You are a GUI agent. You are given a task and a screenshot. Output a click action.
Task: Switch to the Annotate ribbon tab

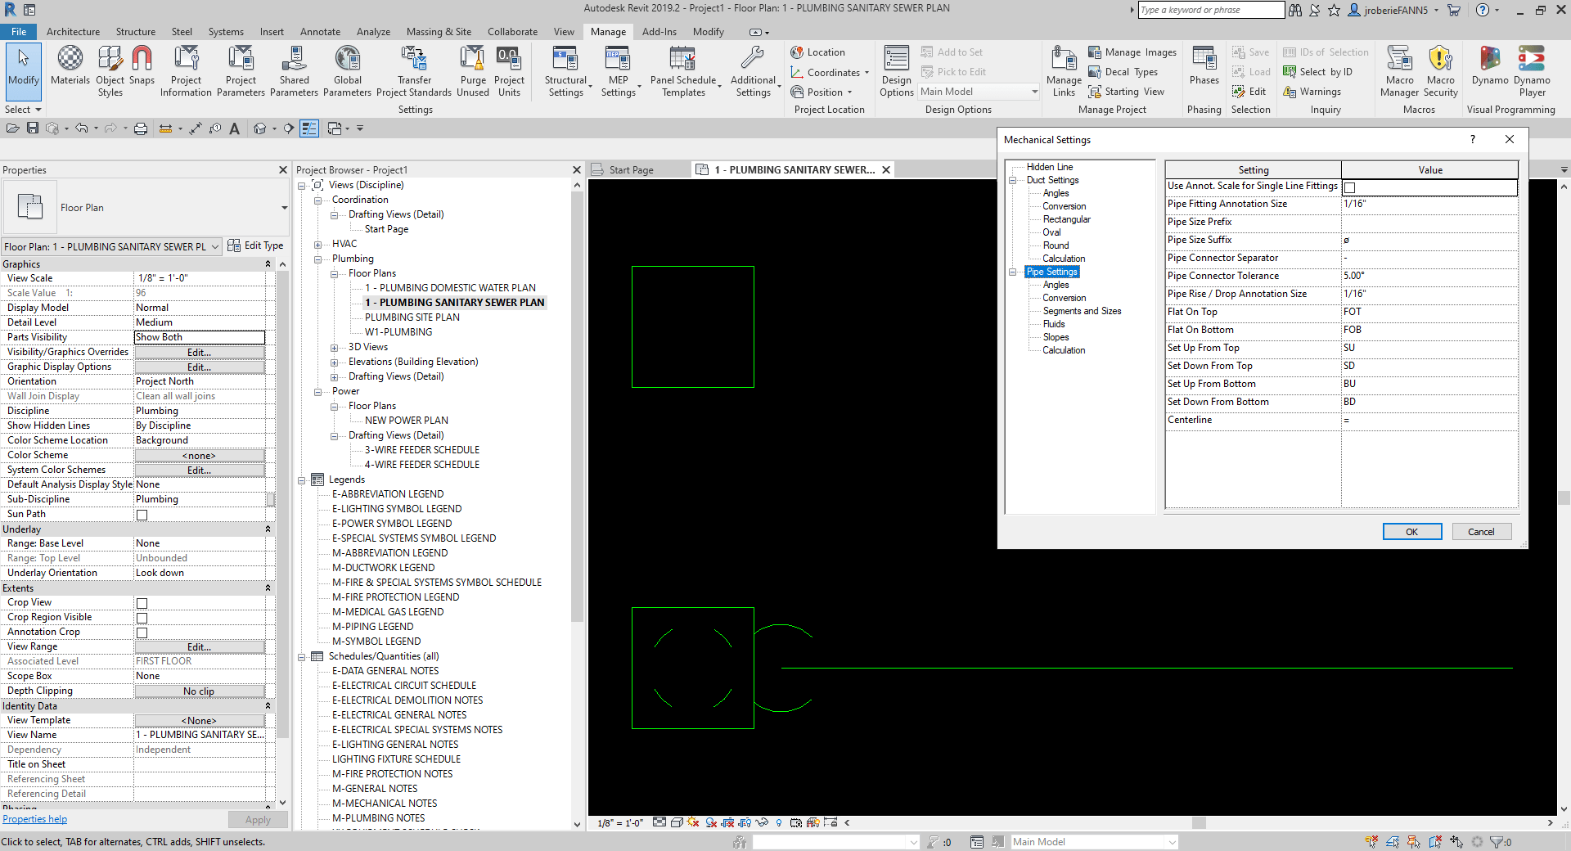tap(320, 31)
